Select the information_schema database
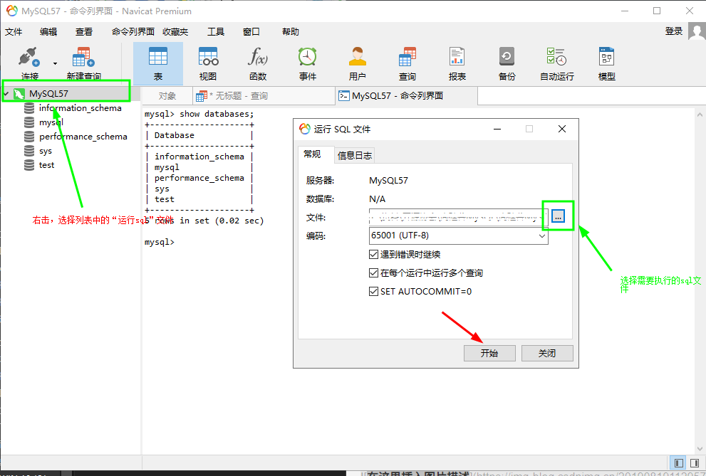This screenshot has height=476, width=706. [80, 108]
